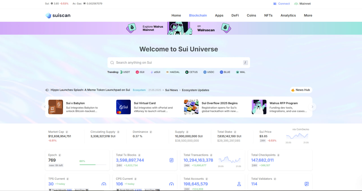This screenshot has height=191, width=362.
Task: Click the TPS Current speedometer icon
Action: (104, 184)
